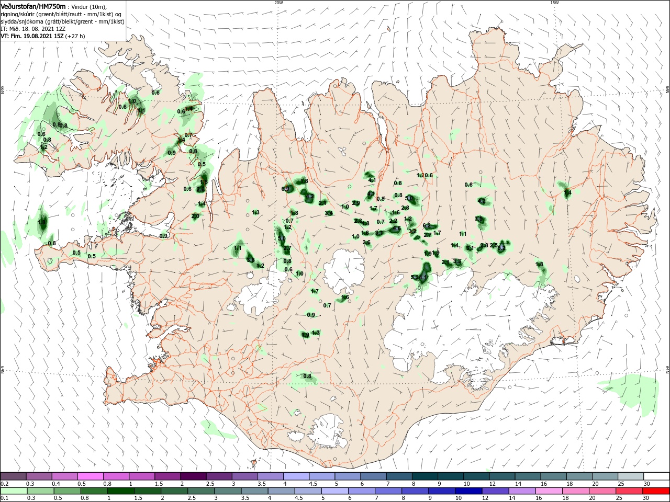Pick the pale pink 16 swatch, lower legend row
Screen dimensions: 670x502
(549, 491)
